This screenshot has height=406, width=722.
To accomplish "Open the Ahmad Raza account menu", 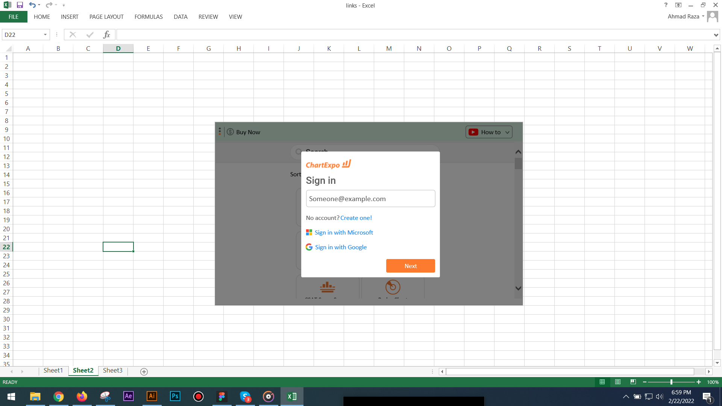I will point(686,17).
